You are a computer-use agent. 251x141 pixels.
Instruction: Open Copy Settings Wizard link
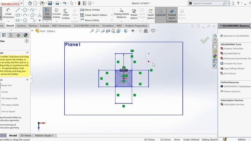click(x=234, y=69)
